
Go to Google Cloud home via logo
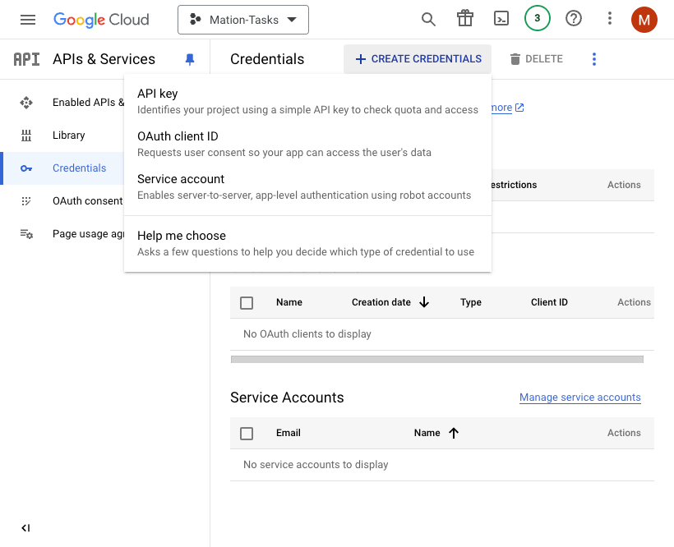coord(101,20)
